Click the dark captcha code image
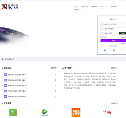126x118 pixels. (x=123, y=33)
